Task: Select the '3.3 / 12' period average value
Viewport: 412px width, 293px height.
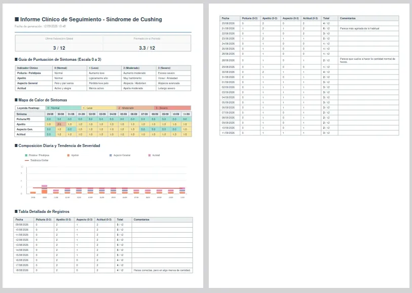Action: (147, 48)
